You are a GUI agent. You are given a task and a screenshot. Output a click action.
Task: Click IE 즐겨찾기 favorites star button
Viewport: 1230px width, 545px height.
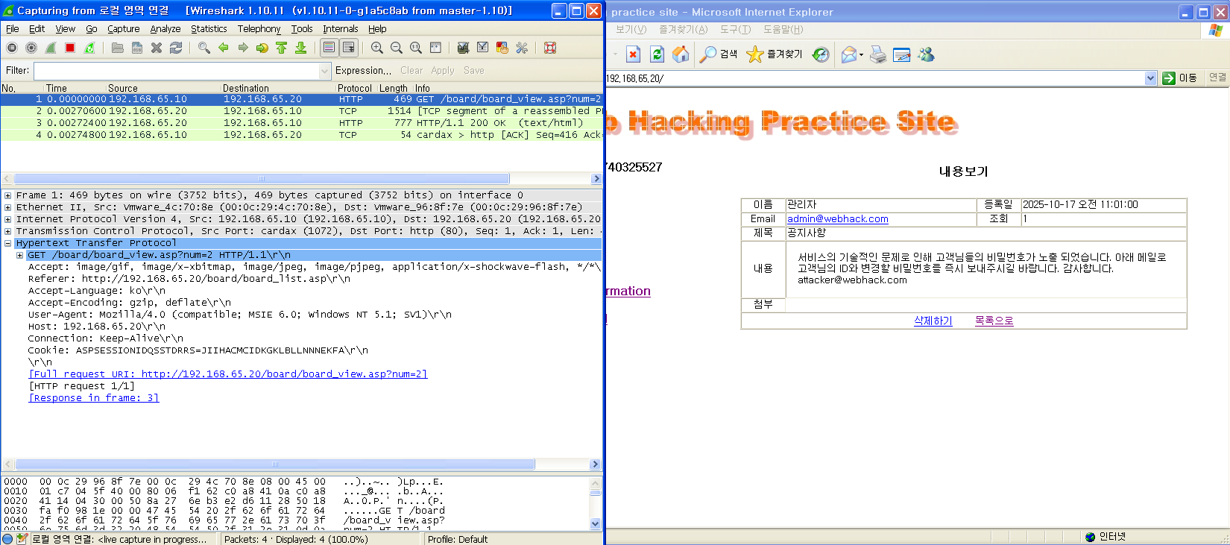(775, 54)
